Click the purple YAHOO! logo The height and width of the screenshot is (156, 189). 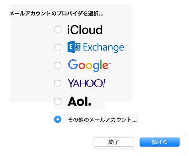[x=86, y=83]
